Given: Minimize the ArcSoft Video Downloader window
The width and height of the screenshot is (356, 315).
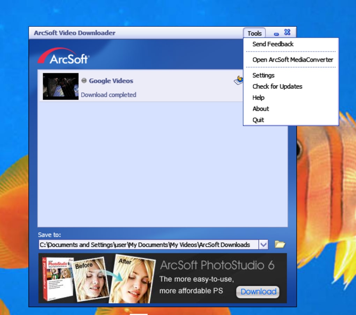Looking at the screenshot, I should tap(276, 34).
